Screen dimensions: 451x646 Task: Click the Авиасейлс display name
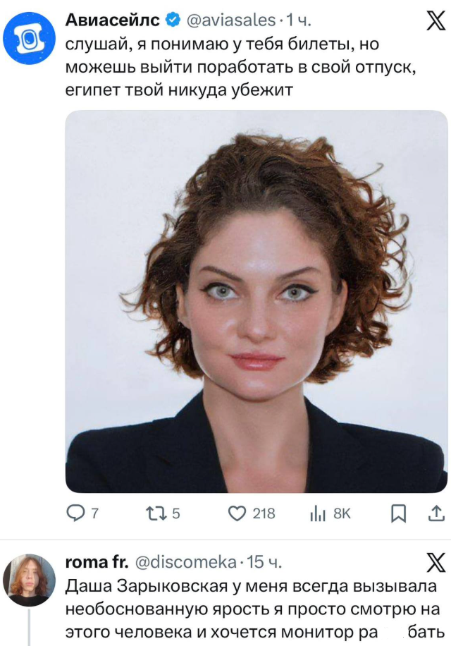111,20
